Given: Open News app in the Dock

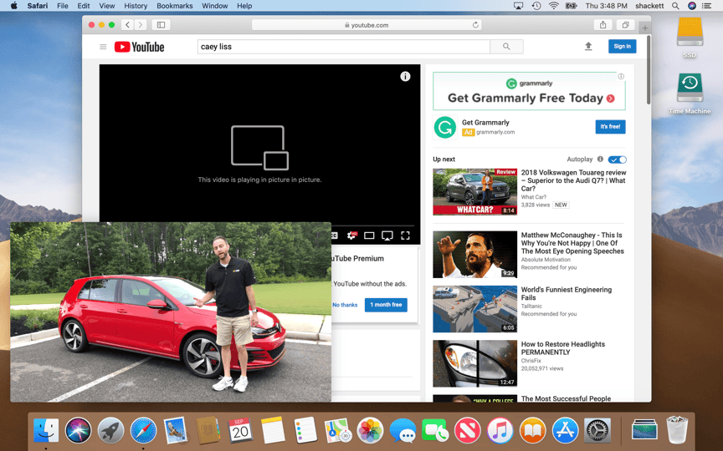Looking at the screenshot, I should pyautogui.click(x=467, y=430).
